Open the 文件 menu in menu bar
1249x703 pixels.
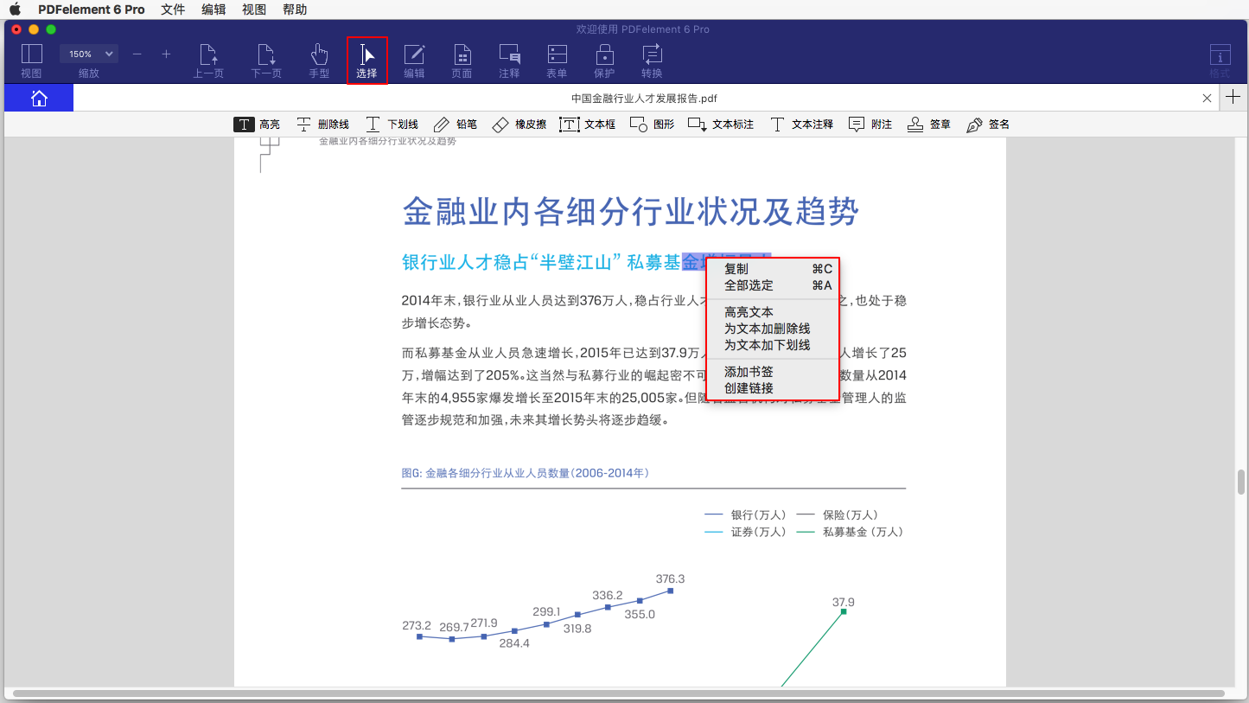173,10
